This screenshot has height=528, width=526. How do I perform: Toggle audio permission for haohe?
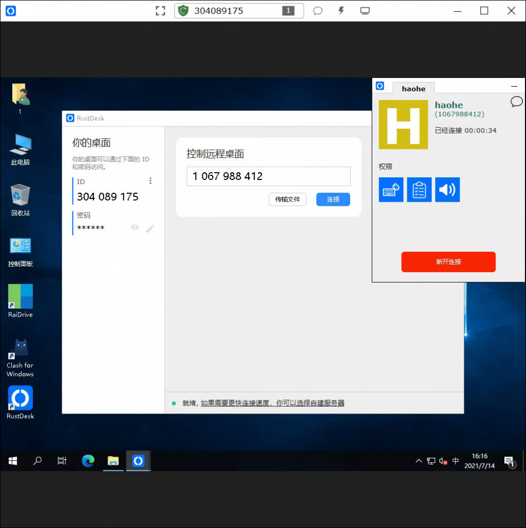[x=448, y=190]
